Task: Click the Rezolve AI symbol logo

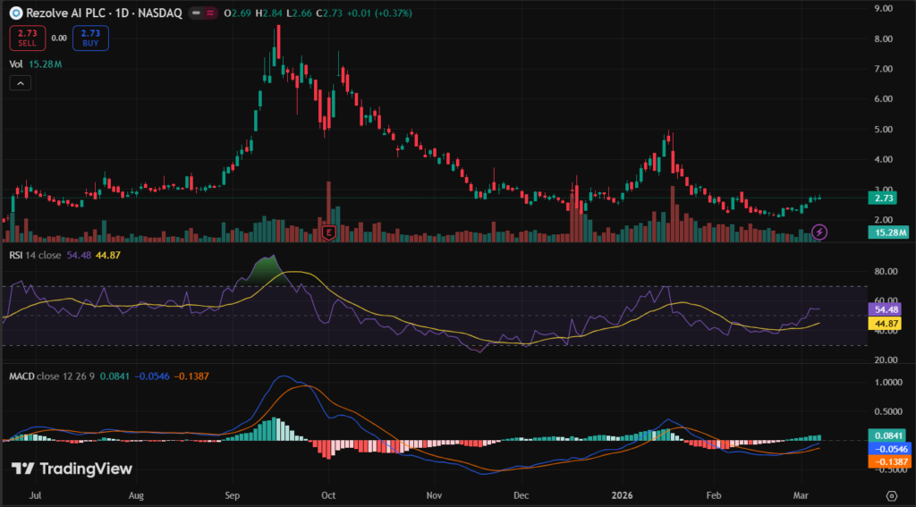Action: click(15, 13)
